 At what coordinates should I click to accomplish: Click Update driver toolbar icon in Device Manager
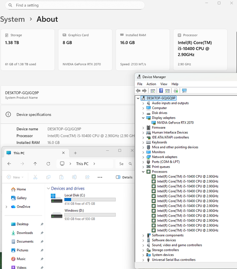pos(176,91)
